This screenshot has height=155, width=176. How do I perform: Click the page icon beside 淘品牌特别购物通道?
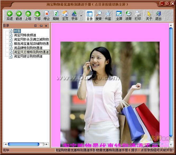click(x=11, y=48)
